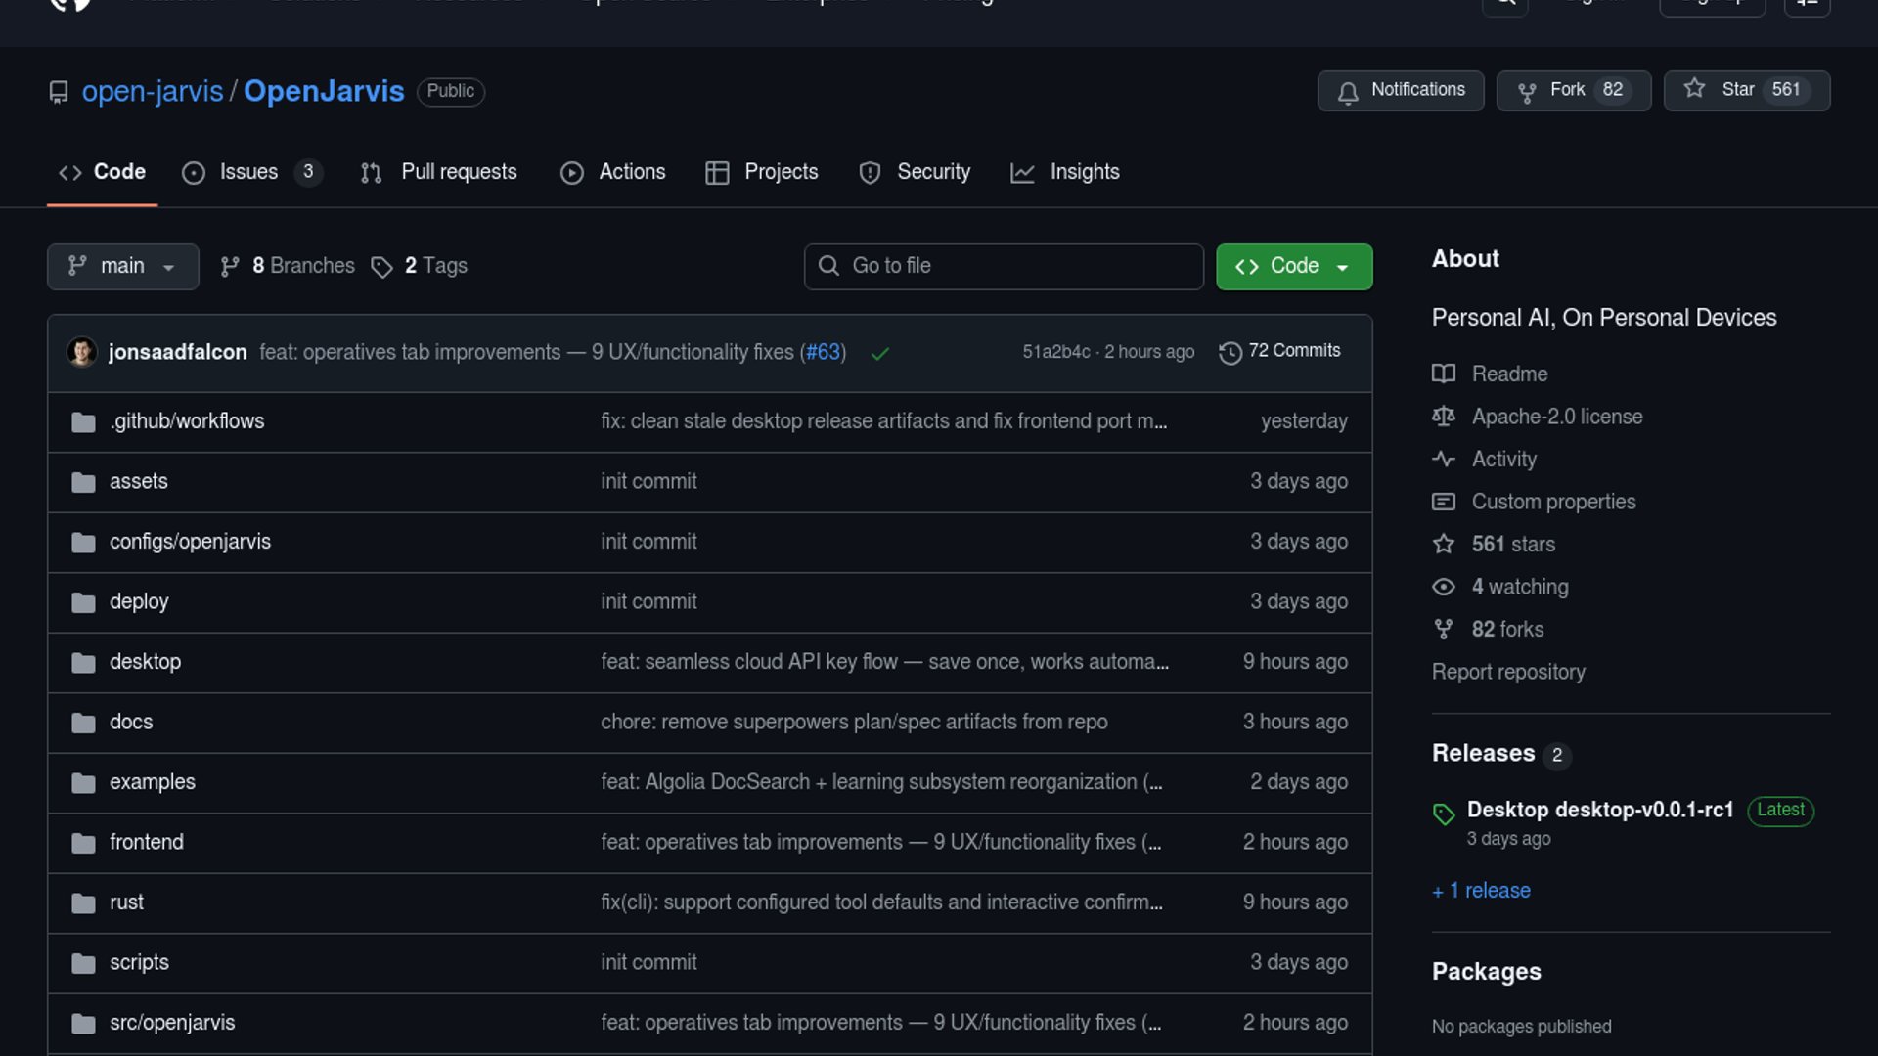Screen dimensions: 1878x1056
Task: Click the green check status icon
Action: (x=879, y=353)
